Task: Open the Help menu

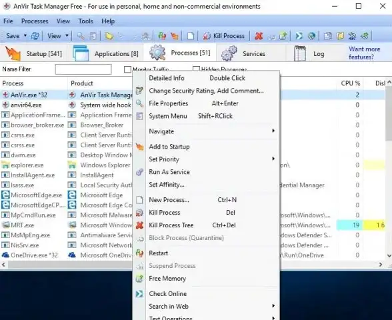Action: tap(108, 21)
